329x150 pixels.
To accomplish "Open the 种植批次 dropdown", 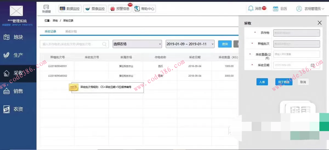I will pyautogui.click(x=297, y=44).
